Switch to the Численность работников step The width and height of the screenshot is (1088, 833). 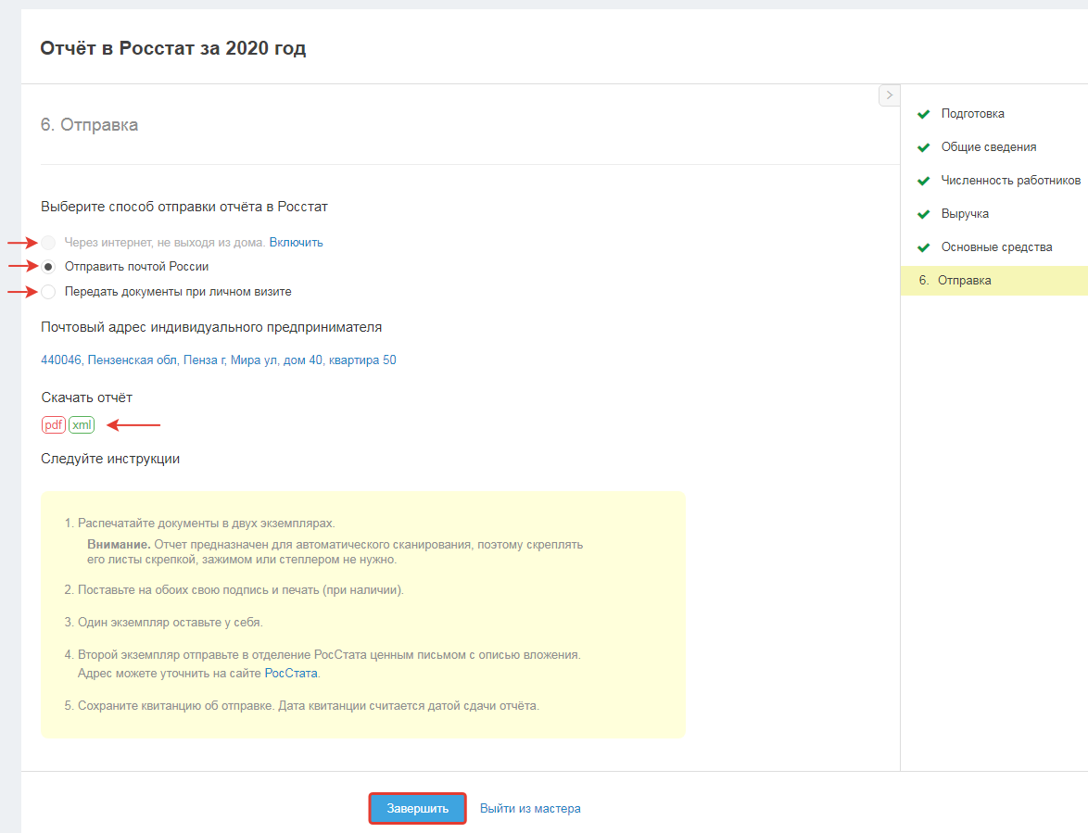pos(1010,181)
